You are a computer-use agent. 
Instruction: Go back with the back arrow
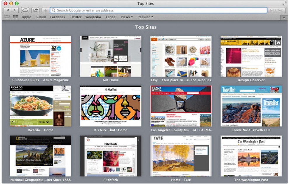8,10
